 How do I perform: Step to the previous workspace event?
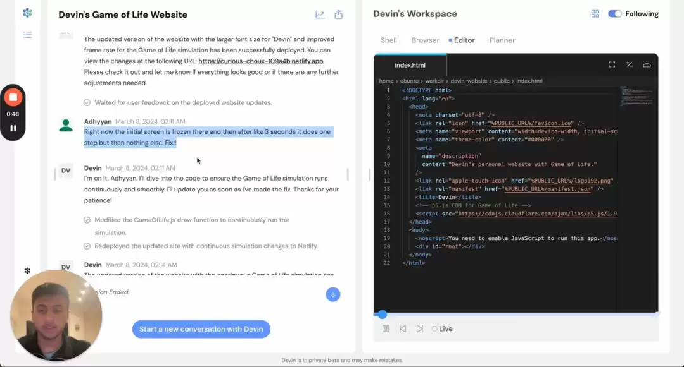403,328
